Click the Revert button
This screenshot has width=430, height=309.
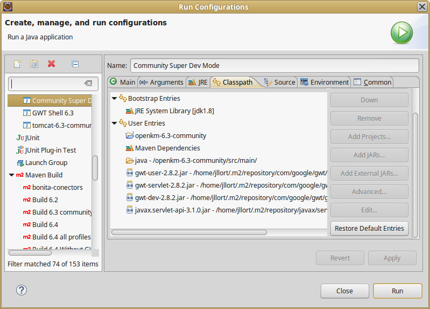pos(340,258)
